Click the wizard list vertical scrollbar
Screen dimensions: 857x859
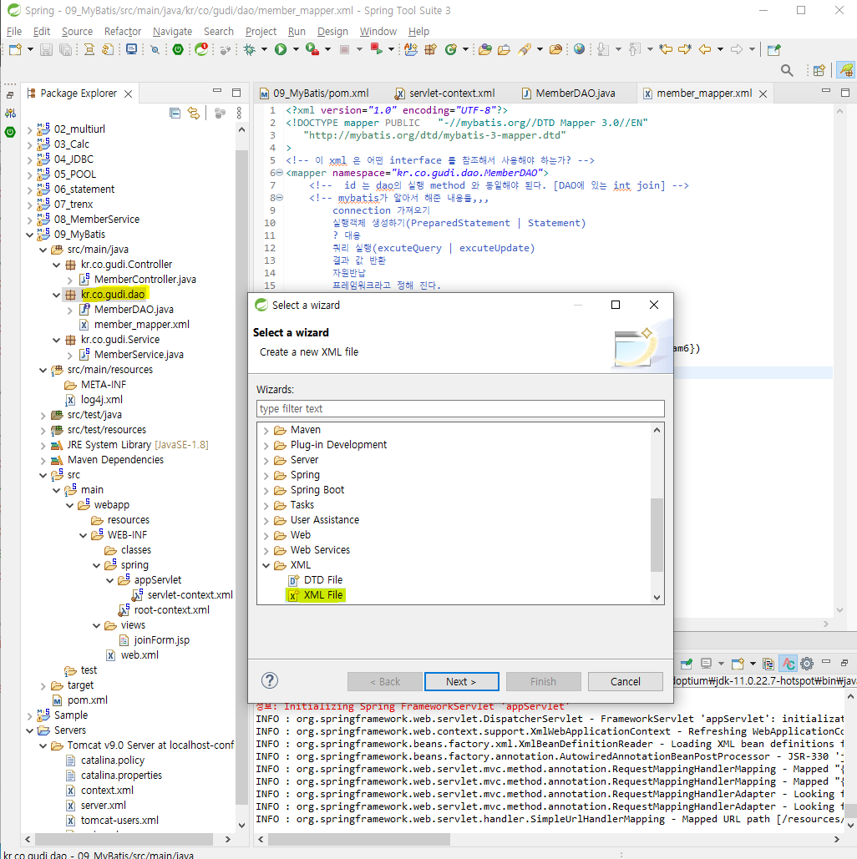pyautogui.click(x=657, y=534)
